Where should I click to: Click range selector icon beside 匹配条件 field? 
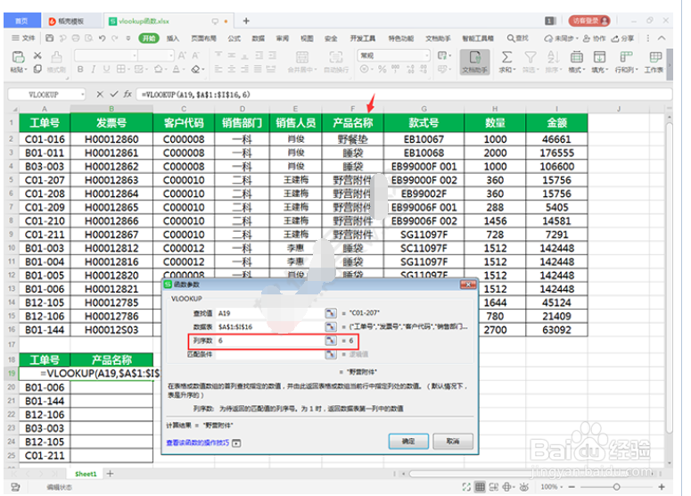pyautogui.click(x=331, y=354)
